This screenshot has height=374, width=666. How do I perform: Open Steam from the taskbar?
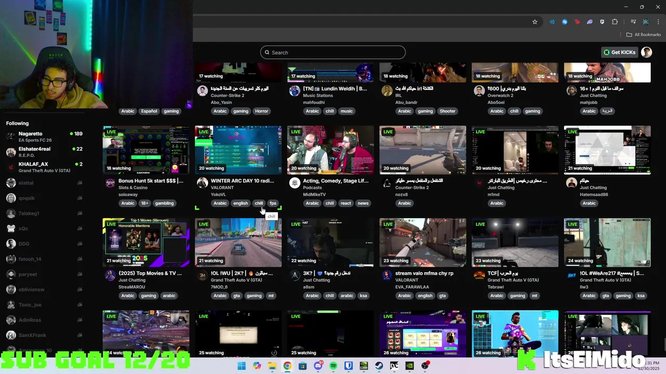click(x=379, y=366)
